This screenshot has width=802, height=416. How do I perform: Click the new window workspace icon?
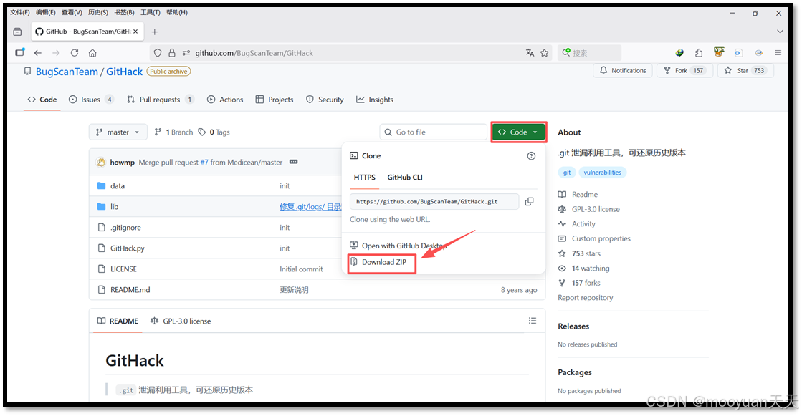[x=20, y=52]
